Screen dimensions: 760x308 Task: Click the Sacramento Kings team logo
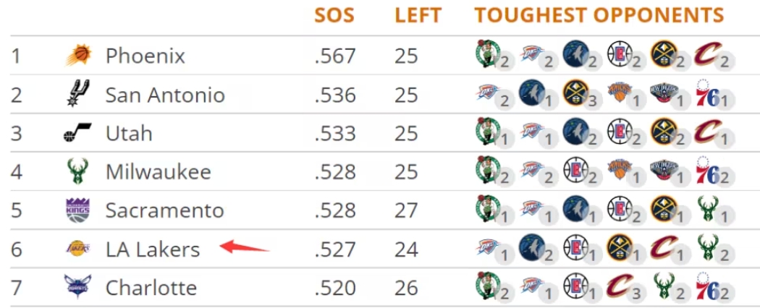(x=77, y=210)
